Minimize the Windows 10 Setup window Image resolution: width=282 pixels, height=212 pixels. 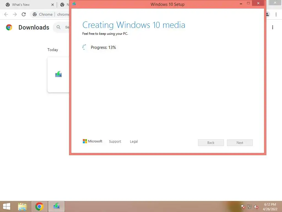point(241,3)
